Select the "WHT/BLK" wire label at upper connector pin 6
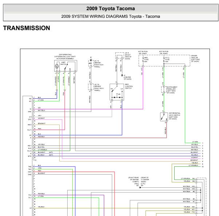 [x=41, y=110]
